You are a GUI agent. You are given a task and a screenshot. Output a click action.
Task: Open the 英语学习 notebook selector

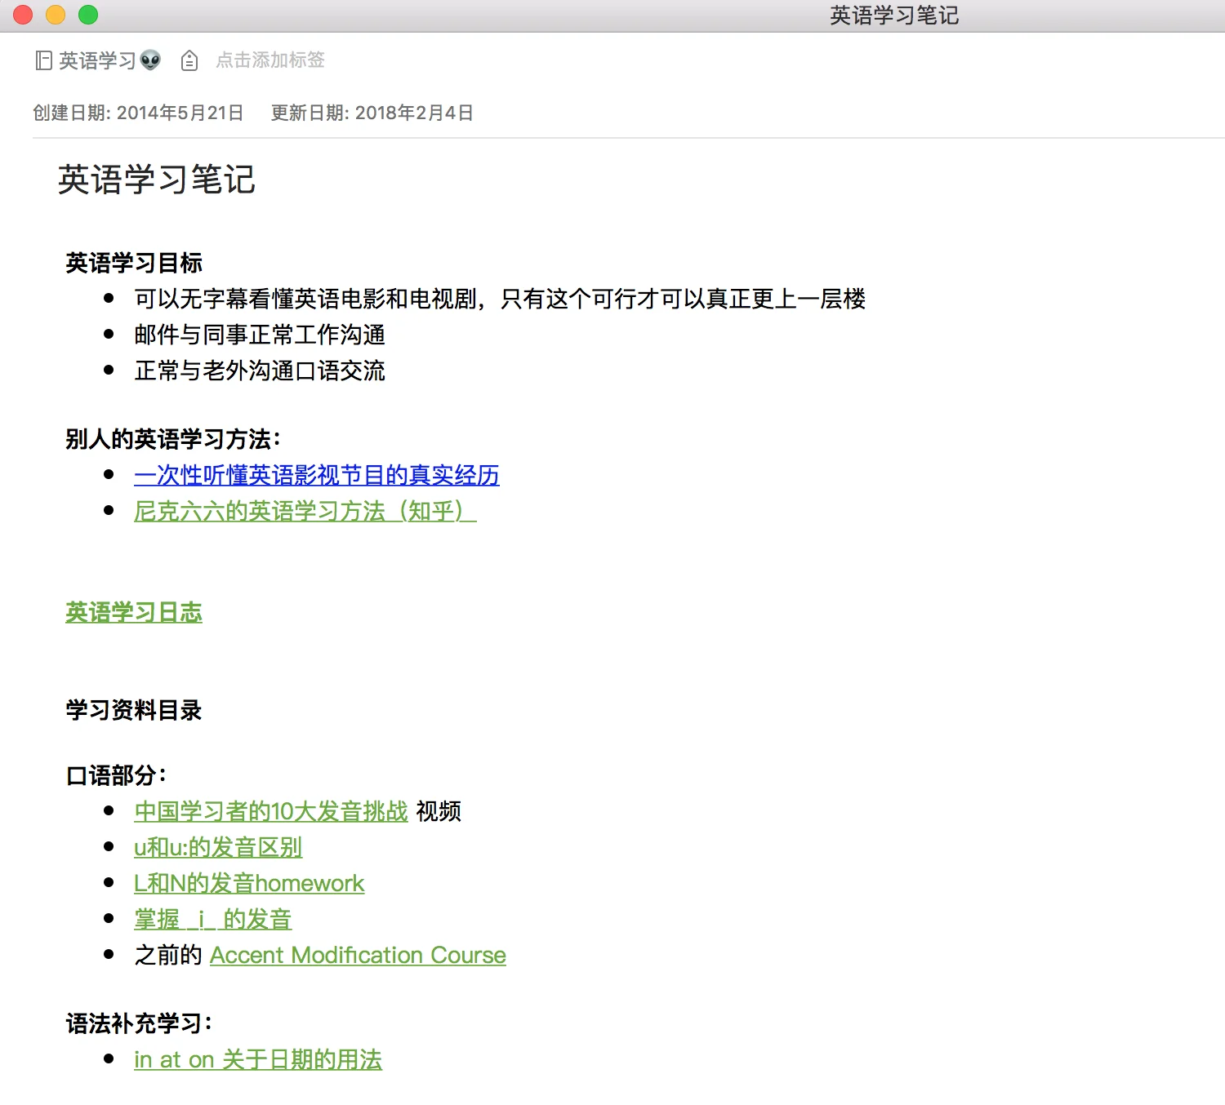[x=98, y=60]
